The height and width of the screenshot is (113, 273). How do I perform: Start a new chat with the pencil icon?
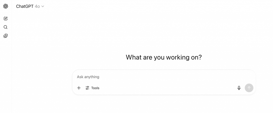pyautogui.click(x=6, y=18)
